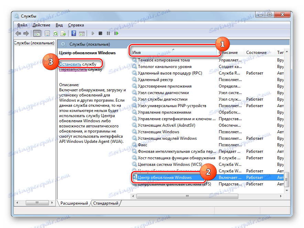Click the Forward arrow toolbar icon
304x228 pixels.
26,34
